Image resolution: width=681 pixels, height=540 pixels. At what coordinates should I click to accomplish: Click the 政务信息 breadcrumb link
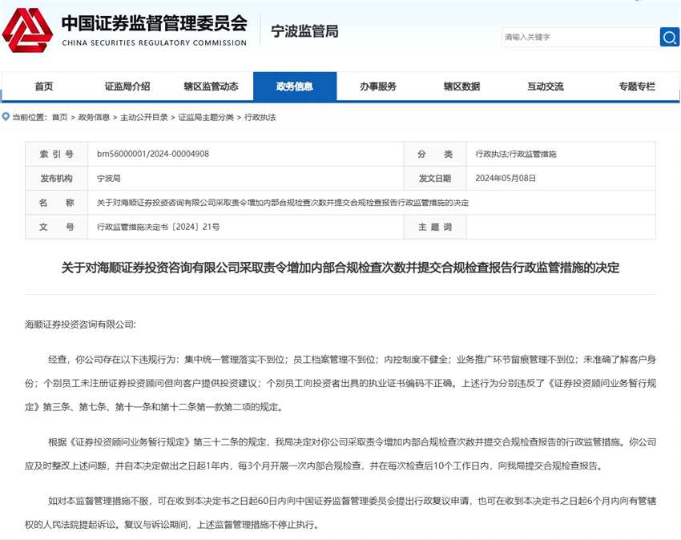point(94,117)
